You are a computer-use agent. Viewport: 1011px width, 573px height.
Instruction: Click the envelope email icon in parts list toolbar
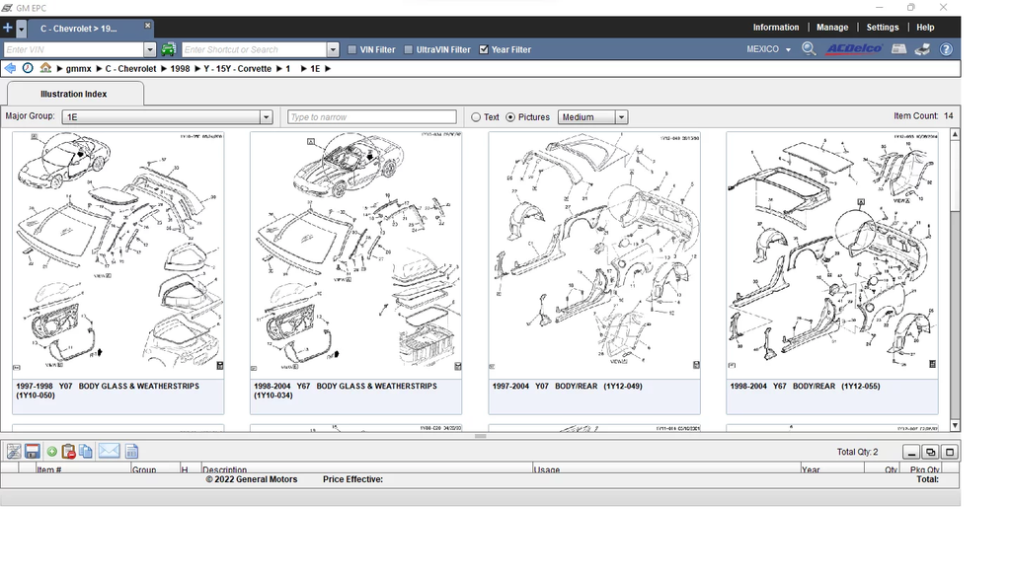coord(109,452)
